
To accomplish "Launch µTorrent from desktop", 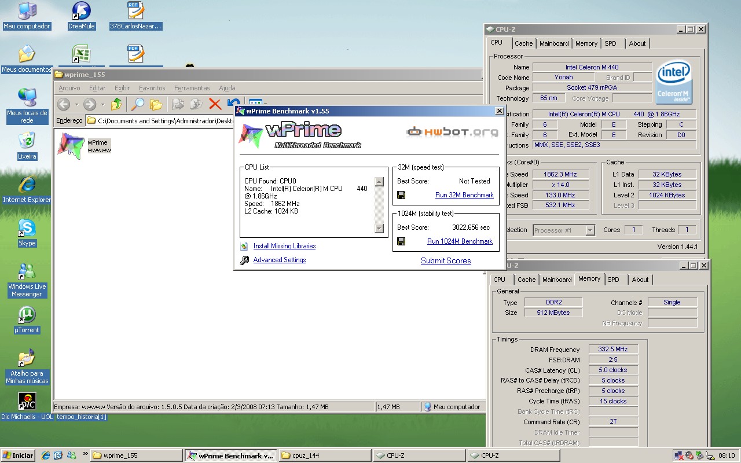I will pos(27,319).
